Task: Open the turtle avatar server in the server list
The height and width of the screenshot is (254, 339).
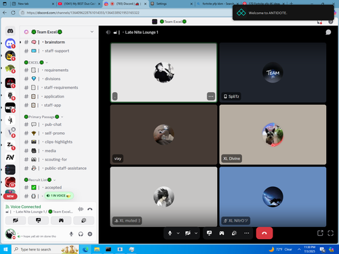Action: (10, 68)
